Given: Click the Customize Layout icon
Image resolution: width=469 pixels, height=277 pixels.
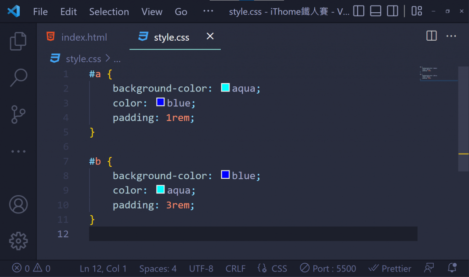Looking at the screenshot, I should (416, 11).
